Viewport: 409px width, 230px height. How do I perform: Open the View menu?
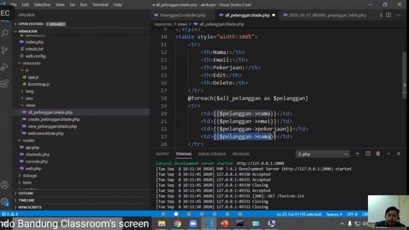pos(60,4)
